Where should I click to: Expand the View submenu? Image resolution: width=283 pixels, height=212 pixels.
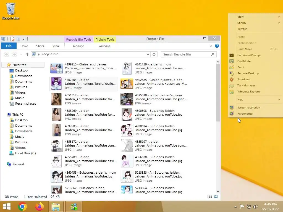coord(255,17)
